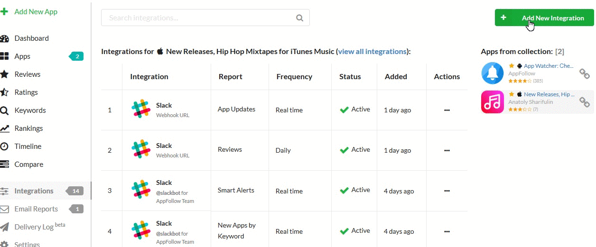Click the magnifier icon in the search box

pyautogui.click(x=299, y=18)
